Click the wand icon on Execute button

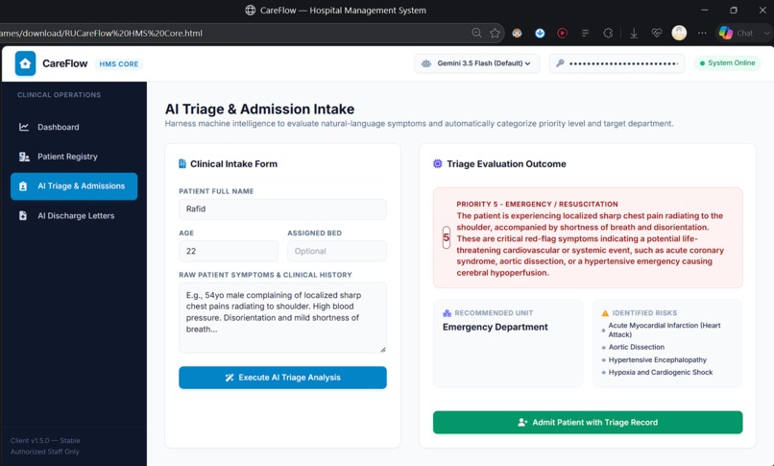point(230,378)
